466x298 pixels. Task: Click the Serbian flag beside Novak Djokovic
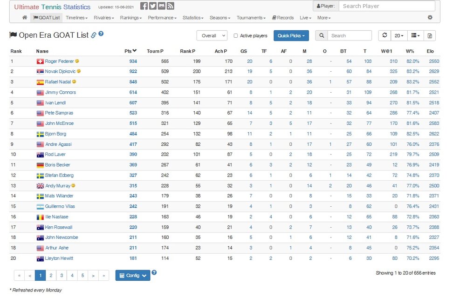40,72
